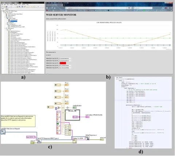Viewport: 175px width, 156px height.
Task: Click the bookmark star in address bar
Action: pos(131,8)
